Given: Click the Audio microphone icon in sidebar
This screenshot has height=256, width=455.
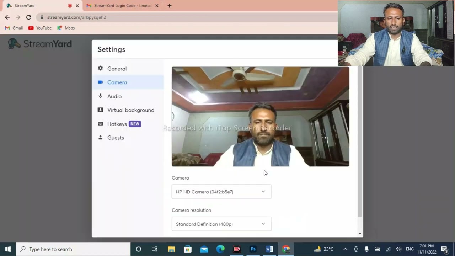Looking at the screenshot, I should point(100,96).
